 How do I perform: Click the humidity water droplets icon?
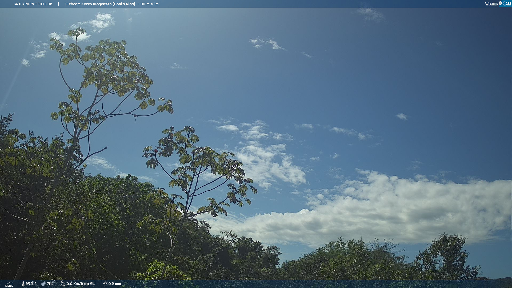(43, 284)
